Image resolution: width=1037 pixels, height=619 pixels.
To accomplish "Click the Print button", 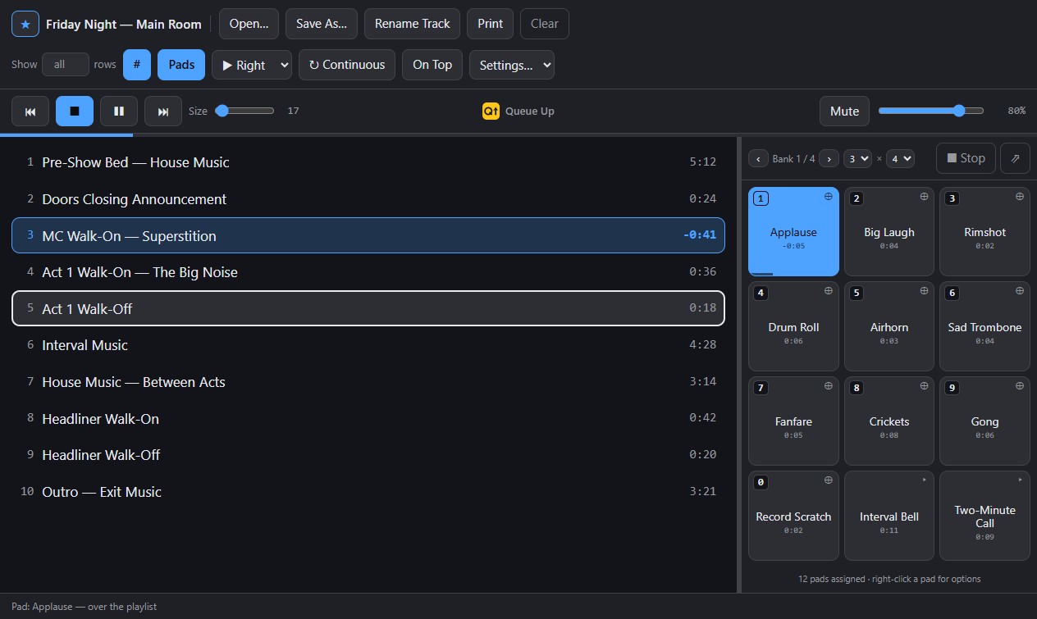I will pos(491,24).
